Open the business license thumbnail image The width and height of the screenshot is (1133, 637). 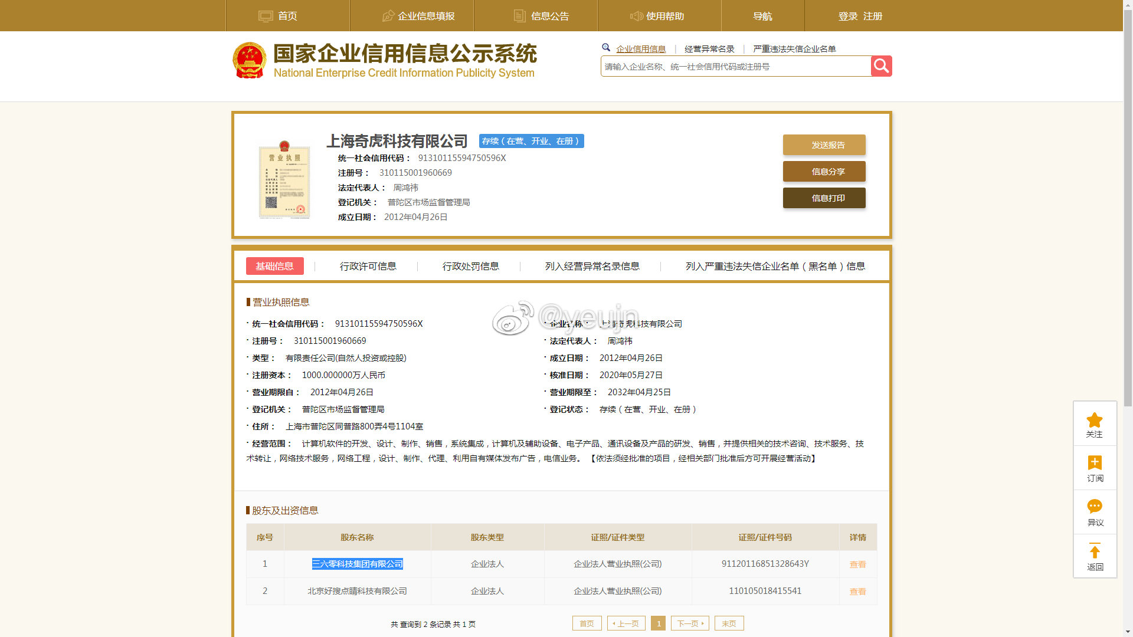tap(284, 179)
